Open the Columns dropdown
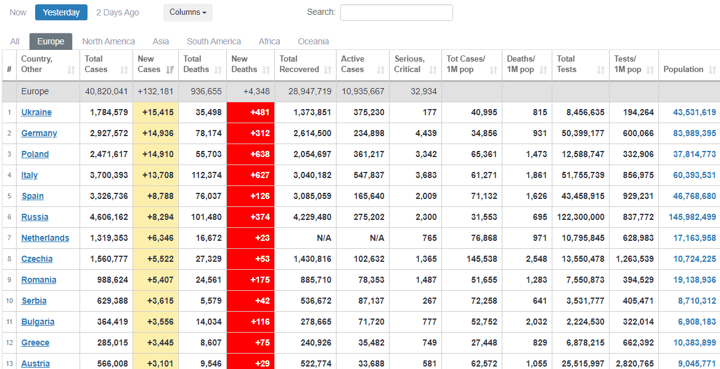 [187, 12]
